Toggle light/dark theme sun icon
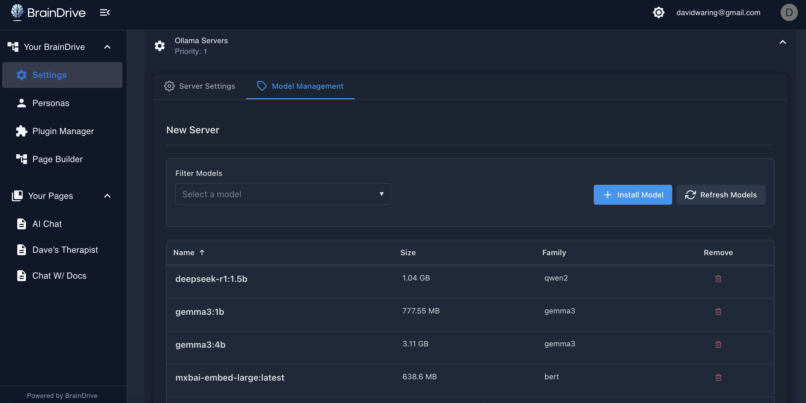The height and width of the screenshot is (403, 806). point(658,12)
